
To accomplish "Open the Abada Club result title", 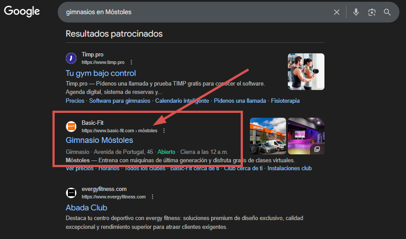I will click(86, 208).
